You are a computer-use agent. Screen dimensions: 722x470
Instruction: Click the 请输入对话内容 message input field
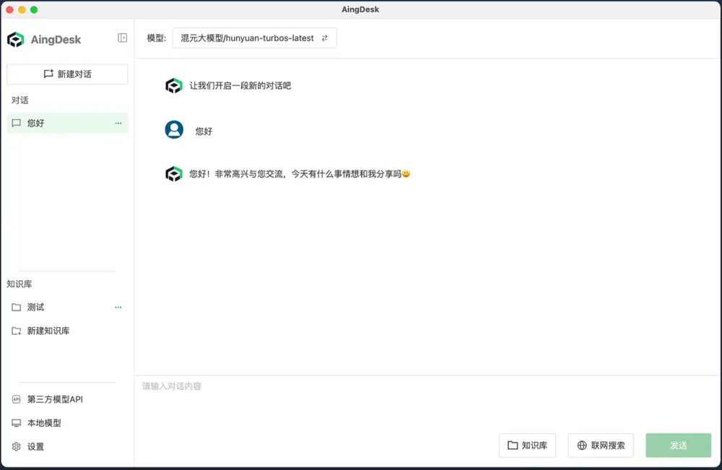(x=426, y=401)
